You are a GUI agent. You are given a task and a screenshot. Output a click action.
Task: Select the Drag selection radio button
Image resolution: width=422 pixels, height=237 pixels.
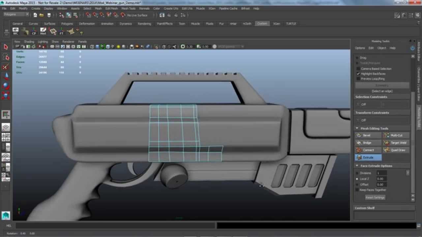pos(357,58)
